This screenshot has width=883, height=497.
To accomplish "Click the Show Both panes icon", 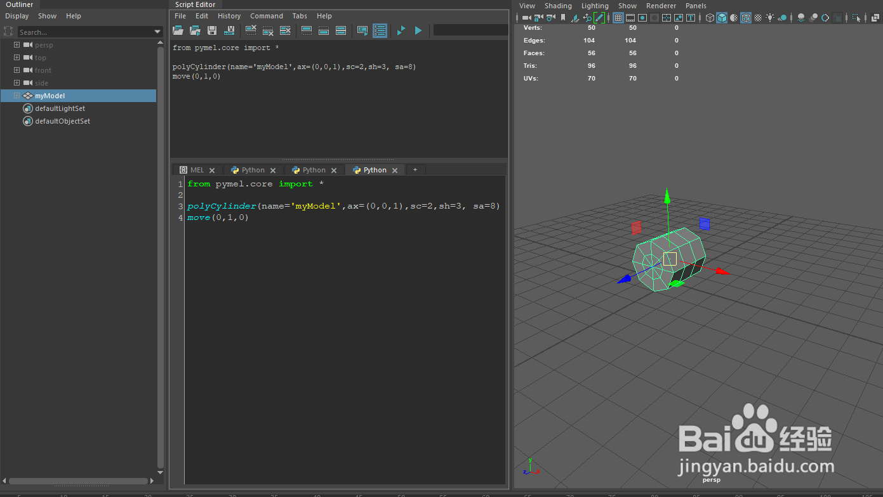I will pos(341,30).
